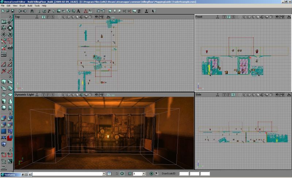
Task: Click the log window button beside command line
Action: coord(109,174)
